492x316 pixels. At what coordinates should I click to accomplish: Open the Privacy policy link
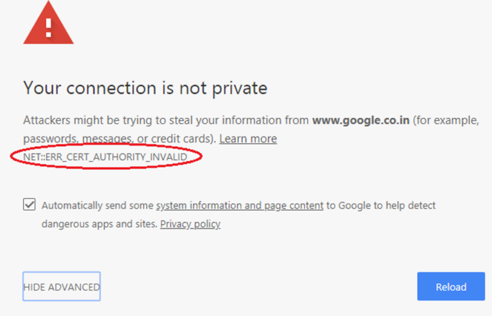190,224
